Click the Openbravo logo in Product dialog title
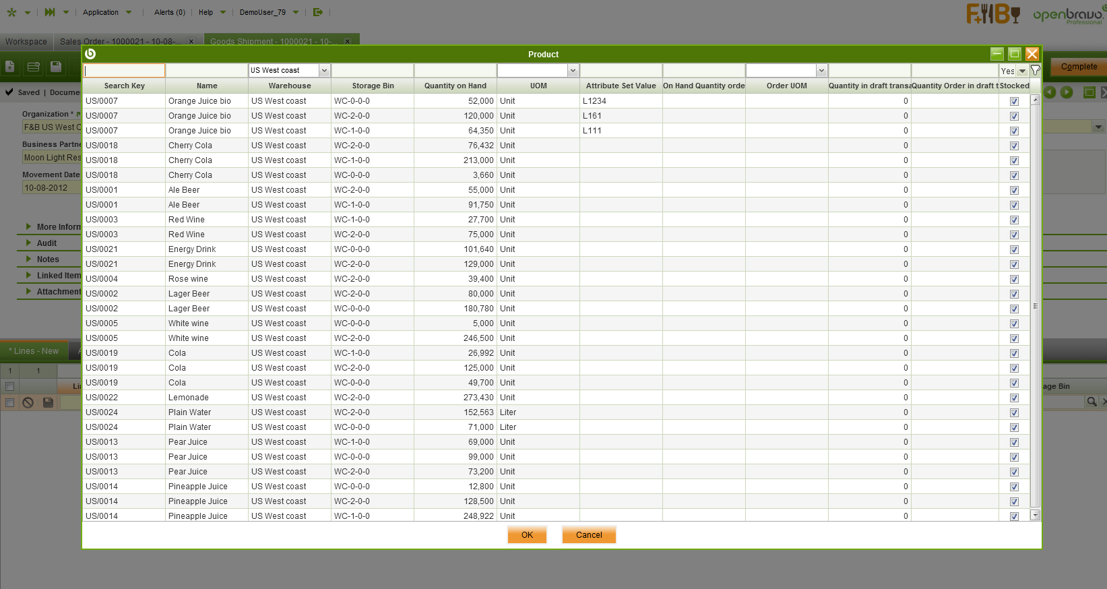Image resolution: width=1107 pixels, height=589 pixels. (x=90, y=54)
